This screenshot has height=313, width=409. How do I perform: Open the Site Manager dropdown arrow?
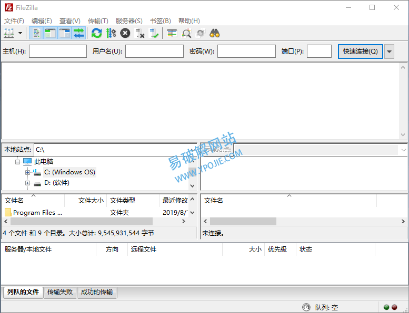click(x=20, y=33)
